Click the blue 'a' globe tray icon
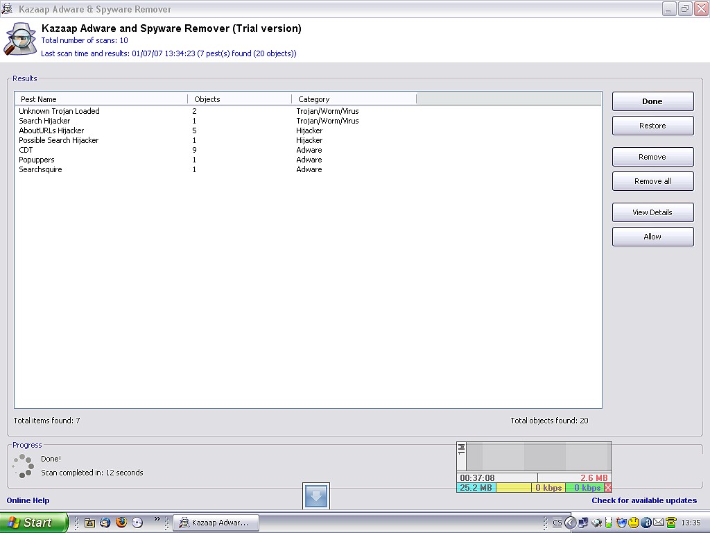710x533 pixels. click(x=646, y=523)
